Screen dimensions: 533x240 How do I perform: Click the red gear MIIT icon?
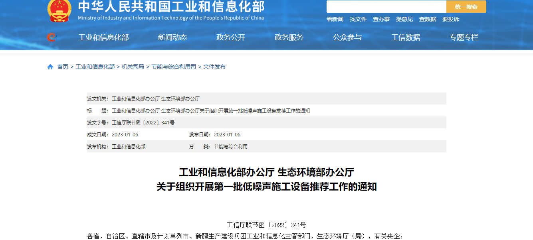(52, 37)
